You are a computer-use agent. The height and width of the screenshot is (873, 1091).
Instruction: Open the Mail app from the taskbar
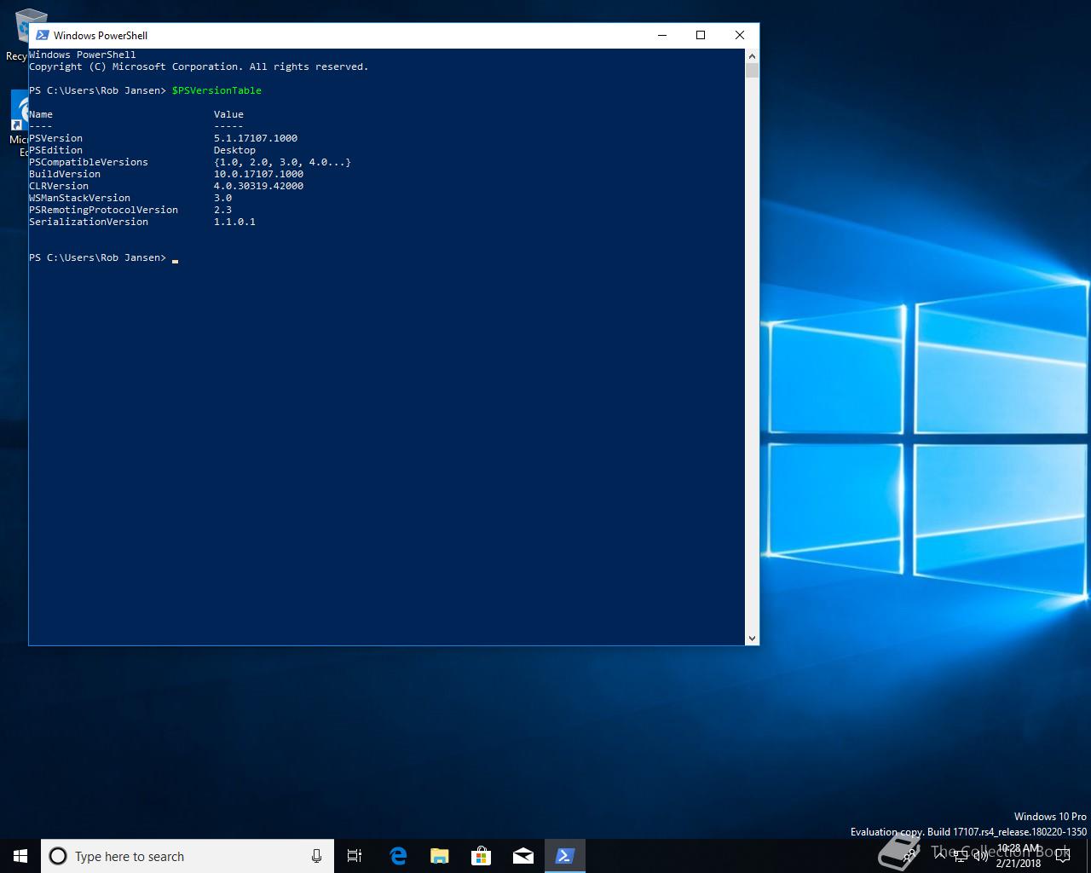pos(522,856)
